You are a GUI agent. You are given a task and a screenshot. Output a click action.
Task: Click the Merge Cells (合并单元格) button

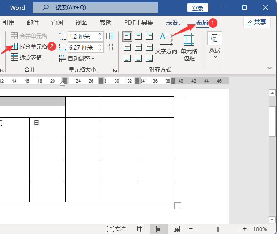29,36
